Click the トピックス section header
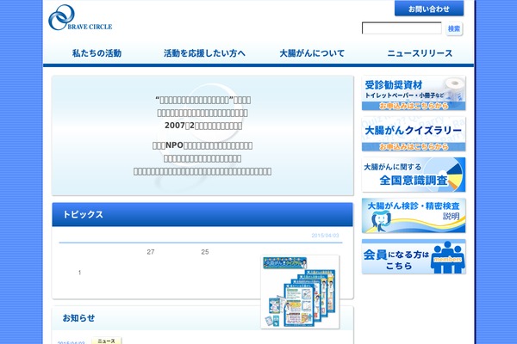Viewport: 517px width, 344px height. click(x=202, y=214)
